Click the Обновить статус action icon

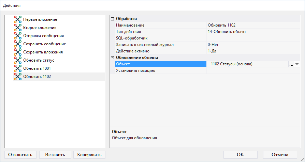click(17, 60)
